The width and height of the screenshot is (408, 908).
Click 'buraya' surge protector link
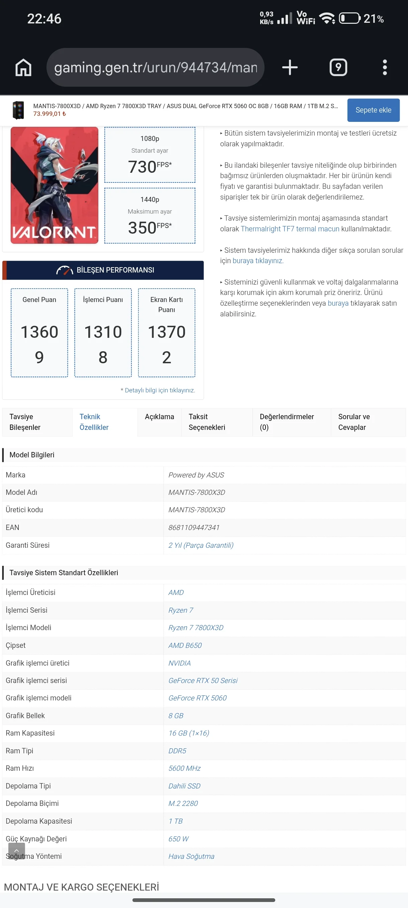(338, 303)
